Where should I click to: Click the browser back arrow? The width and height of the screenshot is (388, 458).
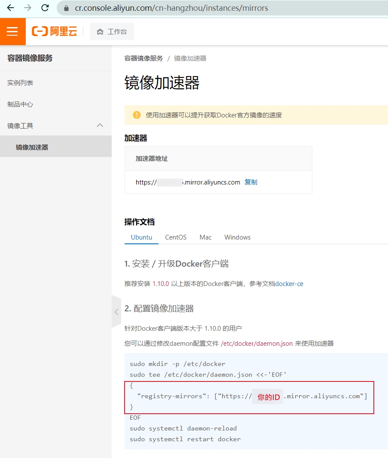tap(11, 8)
